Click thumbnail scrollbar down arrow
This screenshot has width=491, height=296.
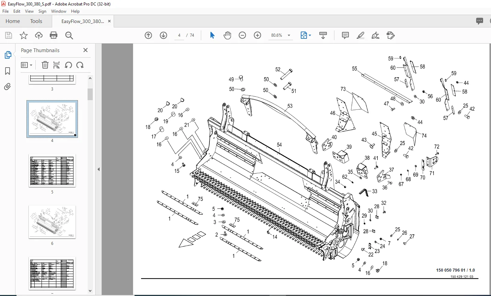click(x=90, y=291)
